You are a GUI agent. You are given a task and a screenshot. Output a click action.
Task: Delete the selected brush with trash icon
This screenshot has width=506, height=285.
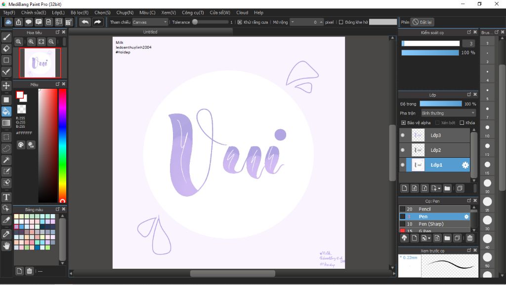point(470,238)
